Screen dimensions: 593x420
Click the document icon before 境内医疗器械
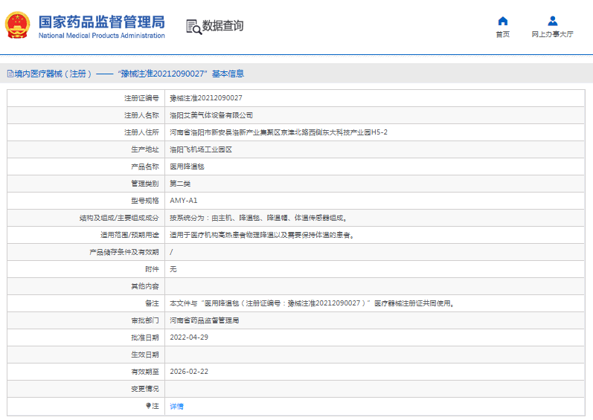coord(10,74)
